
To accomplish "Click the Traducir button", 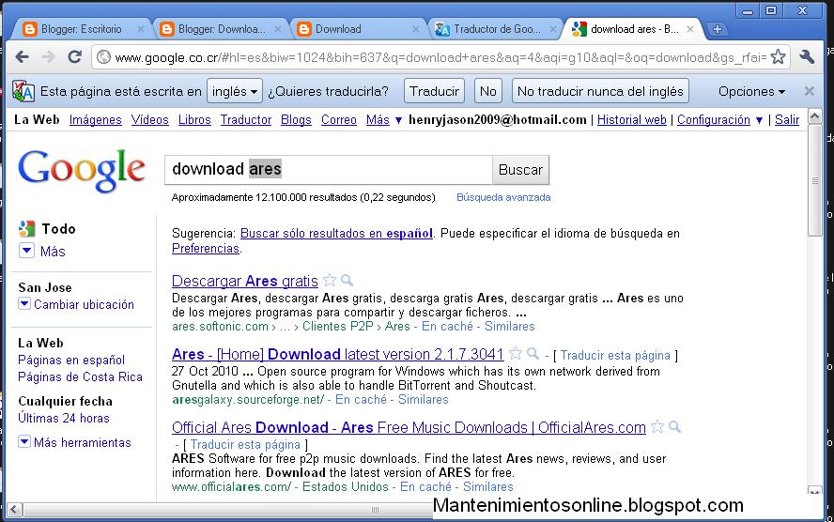I will 434,91.
